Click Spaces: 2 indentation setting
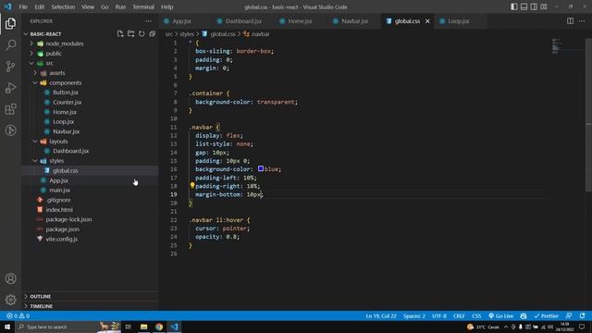This screenshot has width=592, height=333. [x=413, y=316]
